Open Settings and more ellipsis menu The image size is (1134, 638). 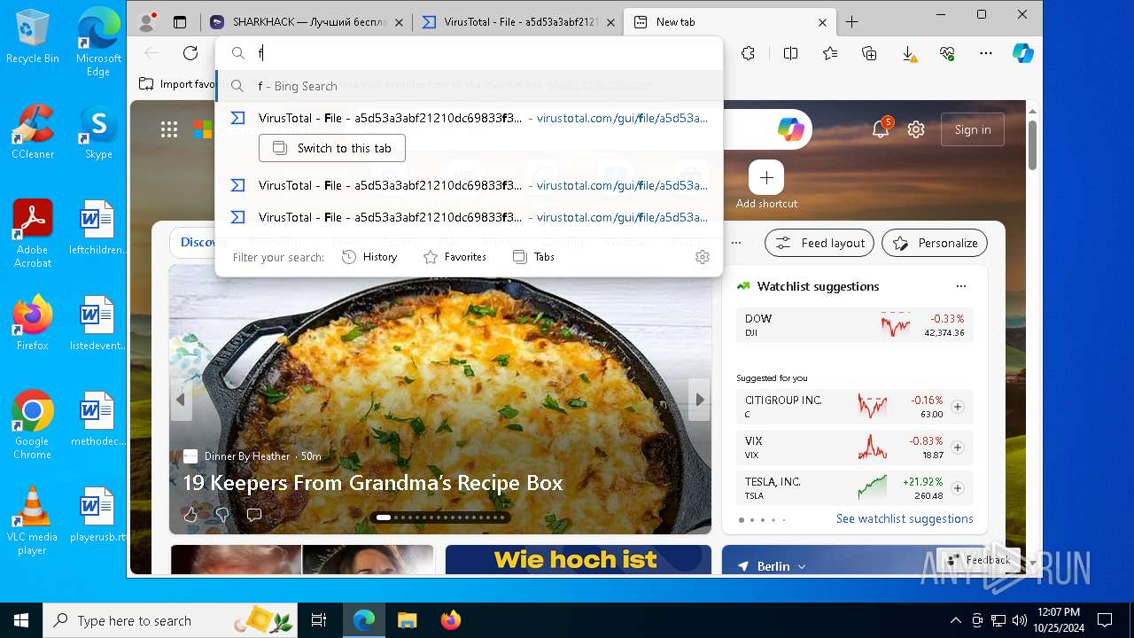[x=986, y=53]
